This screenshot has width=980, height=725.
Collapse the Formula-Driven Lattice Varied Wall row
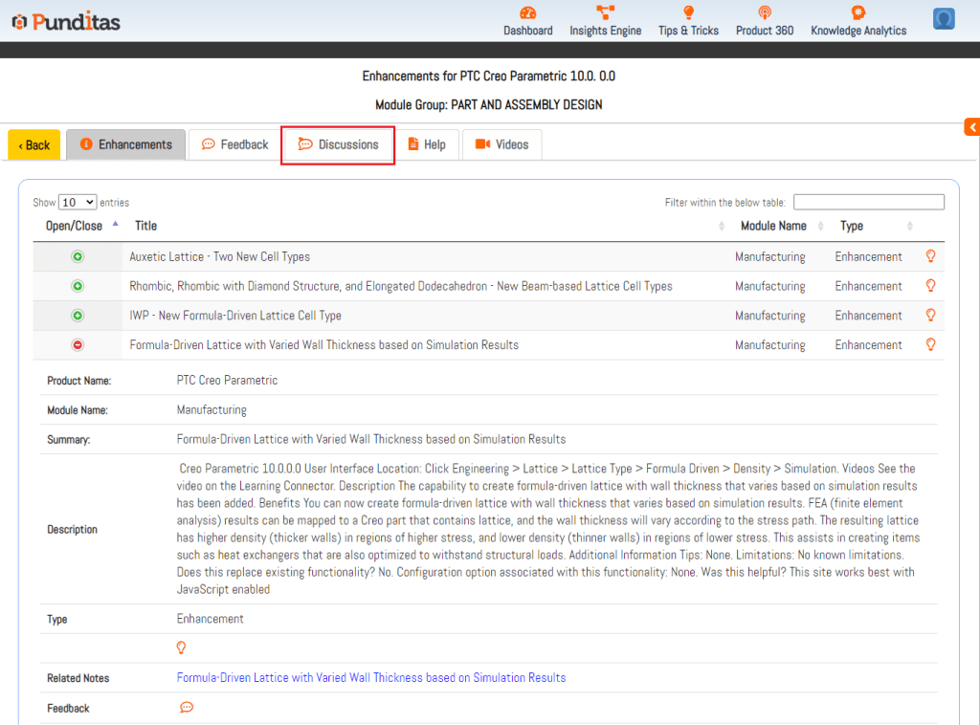point(78,345)
